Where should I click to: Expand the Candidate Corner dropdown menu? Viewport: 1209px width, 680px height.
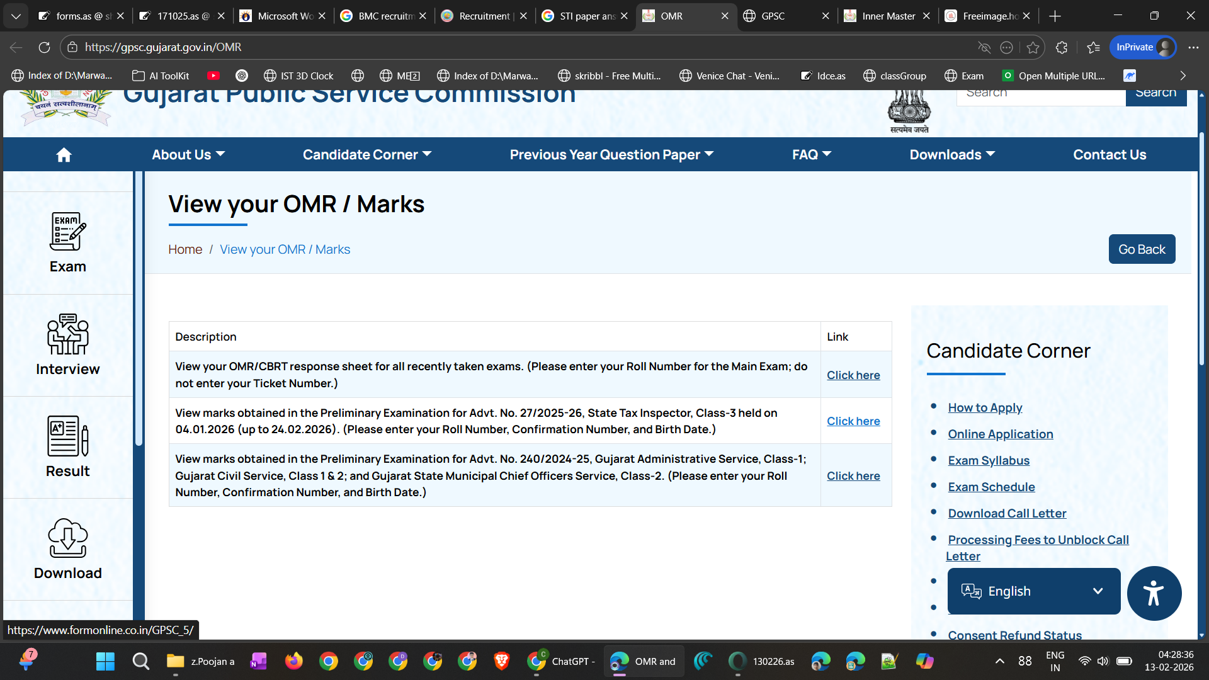coord(366,155)
